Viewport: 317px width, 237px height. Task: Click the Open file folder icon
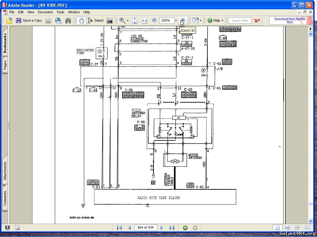click(x=9, y=21)
